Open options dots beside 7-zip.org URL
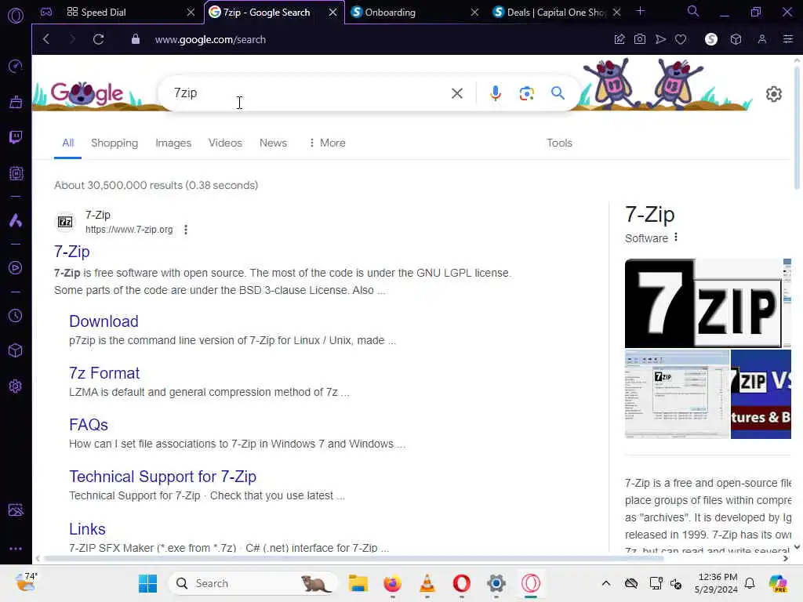803x602 pixels. pos(186,230)
